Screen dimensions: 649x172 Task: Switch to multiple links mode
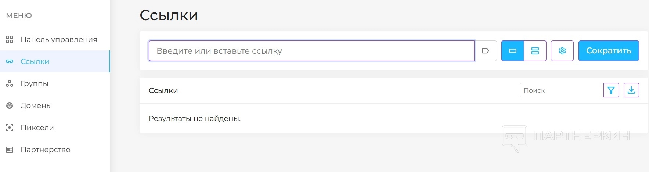point(535,51)
